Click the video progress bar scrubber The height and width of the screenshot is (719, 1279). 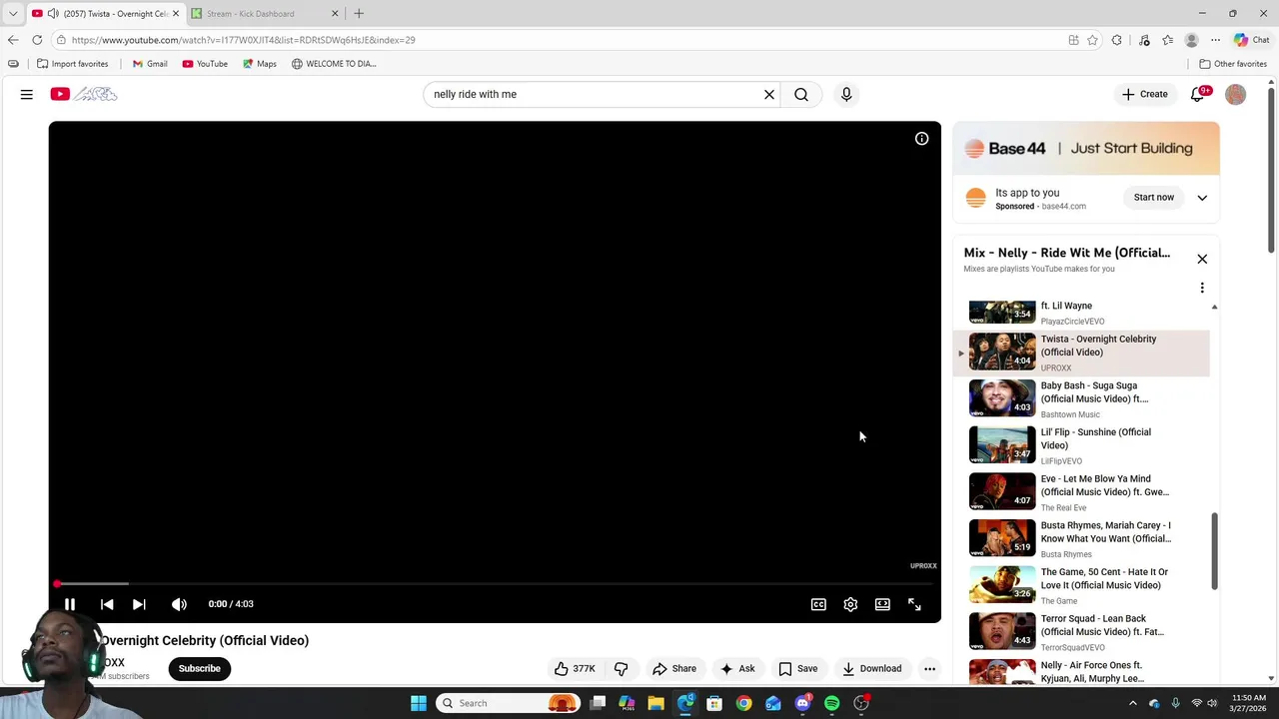tap(57, 583)
